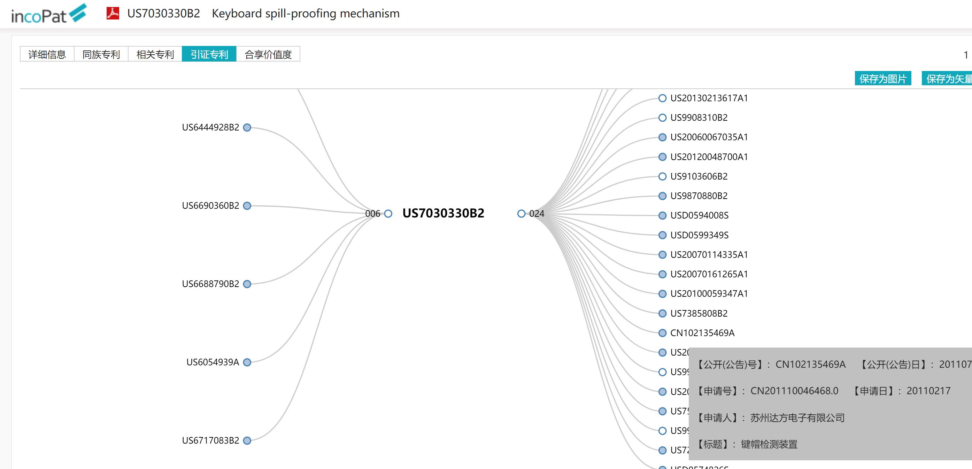Click the node circle beside US9908310B2
Viewport: 972px width, 469px height.
pyautogui.click(x=662, y=118)
